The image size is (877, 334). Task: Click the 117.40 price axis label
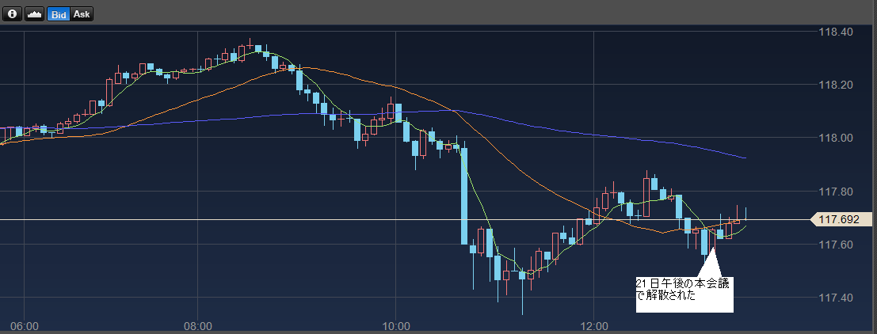point(835,298)
